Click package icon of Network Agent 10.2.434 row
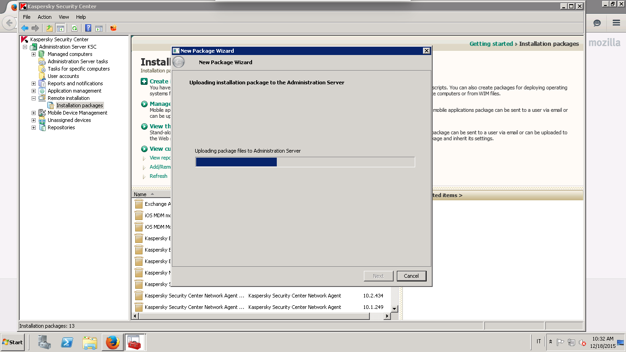This screenshot has width=626, height=352. (139, 296)
